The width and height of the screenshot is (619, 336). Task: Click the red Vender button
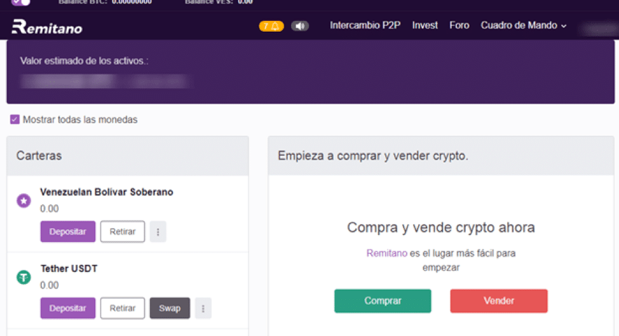499,301
